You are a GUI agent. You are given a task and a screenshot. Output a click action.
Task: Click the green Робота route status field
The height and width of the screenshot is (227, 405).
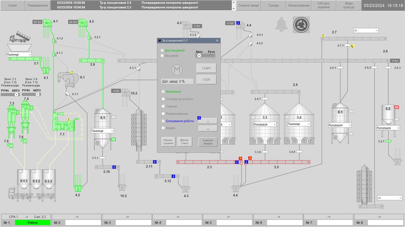click(32, 223)
